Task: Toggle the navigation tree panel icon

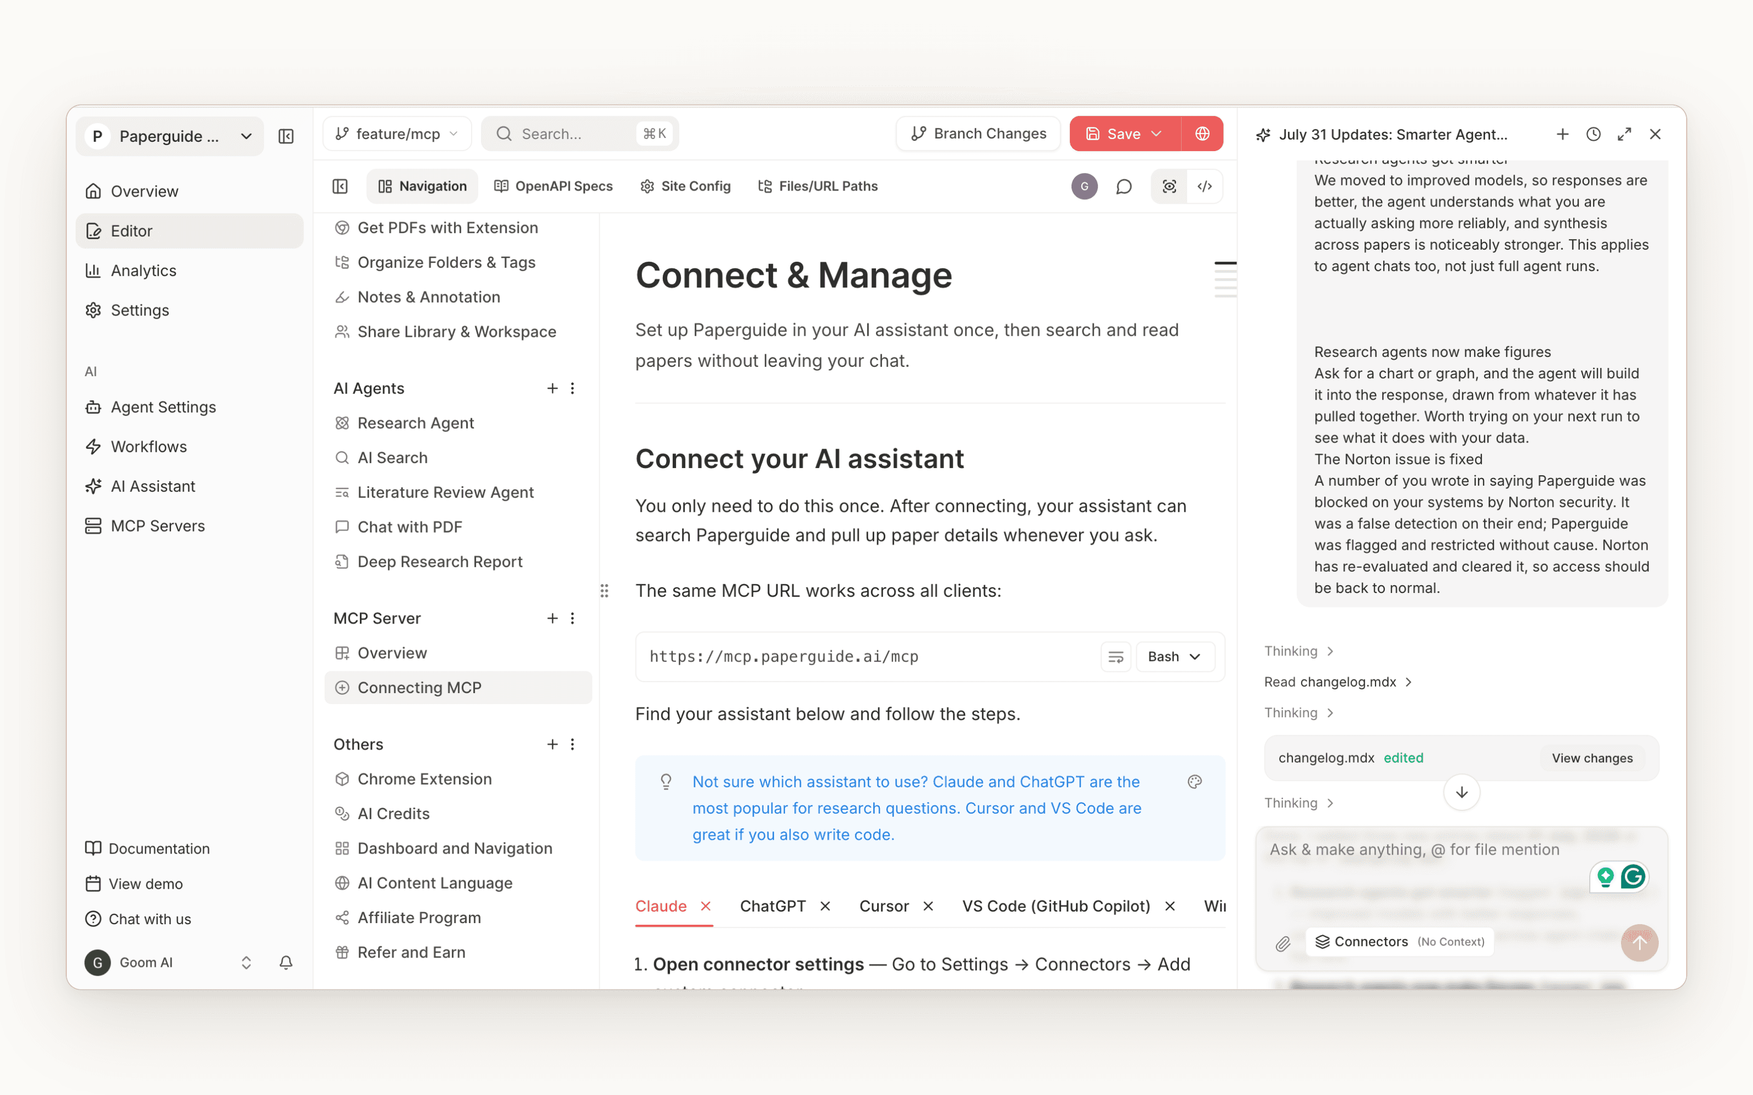Action: 340,186
